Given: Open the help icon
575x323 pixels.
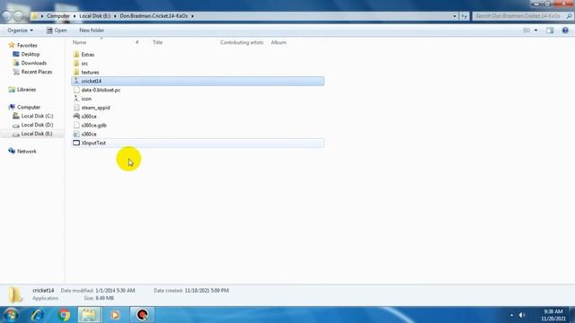Looking at the screenshot, I should click(565, 31).
